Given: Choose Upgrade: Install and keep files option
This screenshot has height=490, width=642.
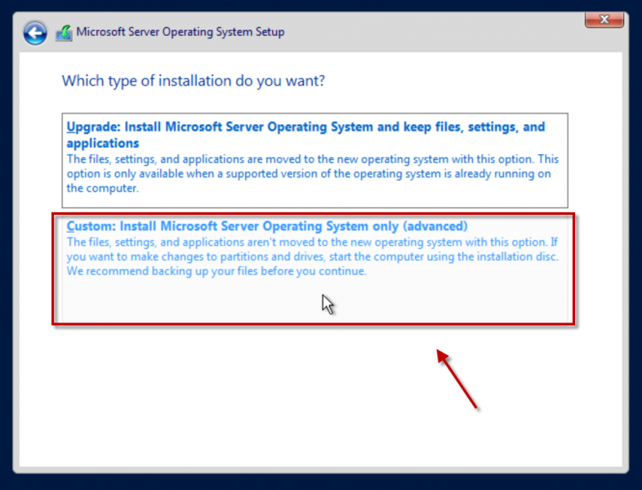Looking at the screenshot, I should pyautogui.click(x=314, y=160).
